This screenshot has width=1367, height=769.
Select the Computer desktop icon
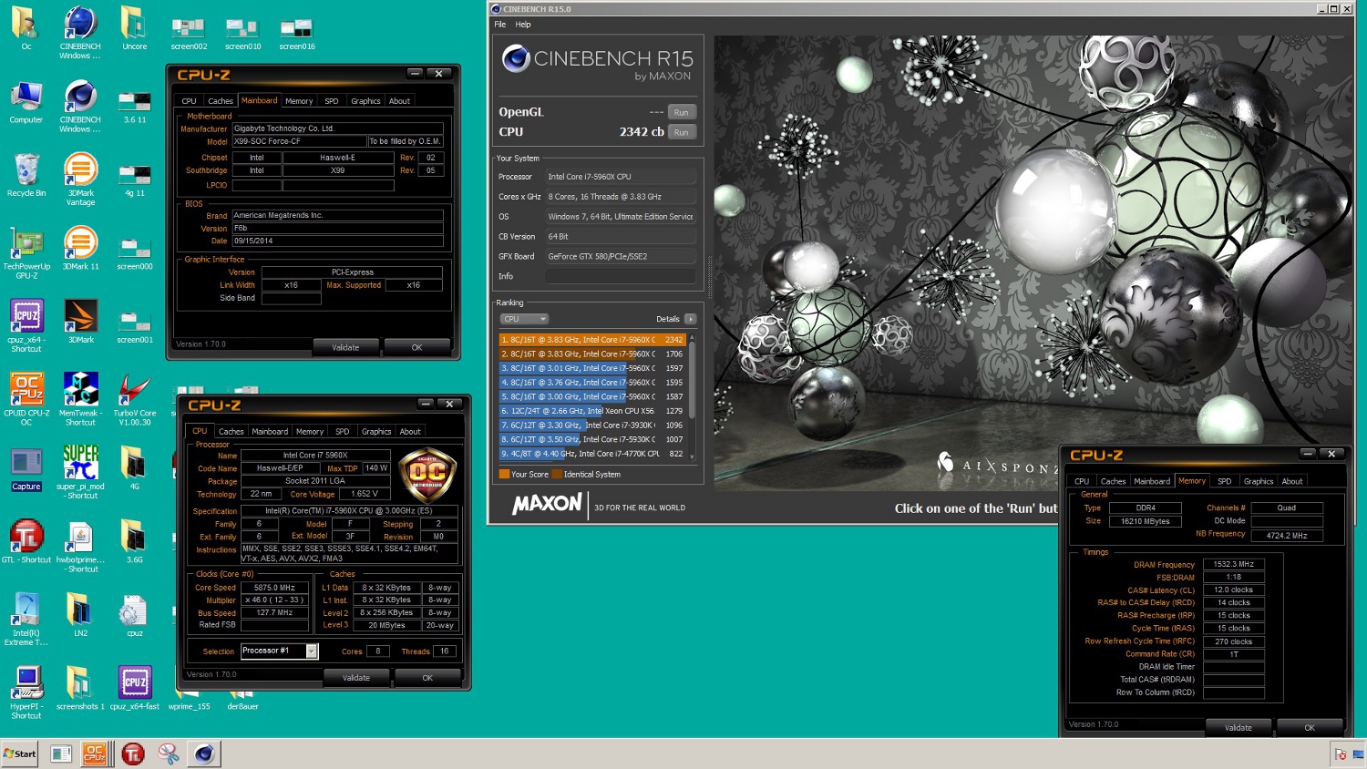click(26, 102)
